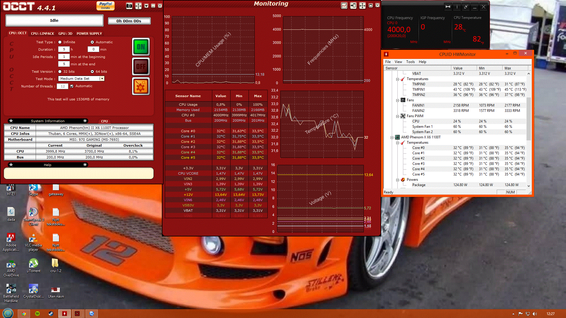Collapse the Fans node in HWMonitor
The image size is (566, 318).
coord(397,100)
